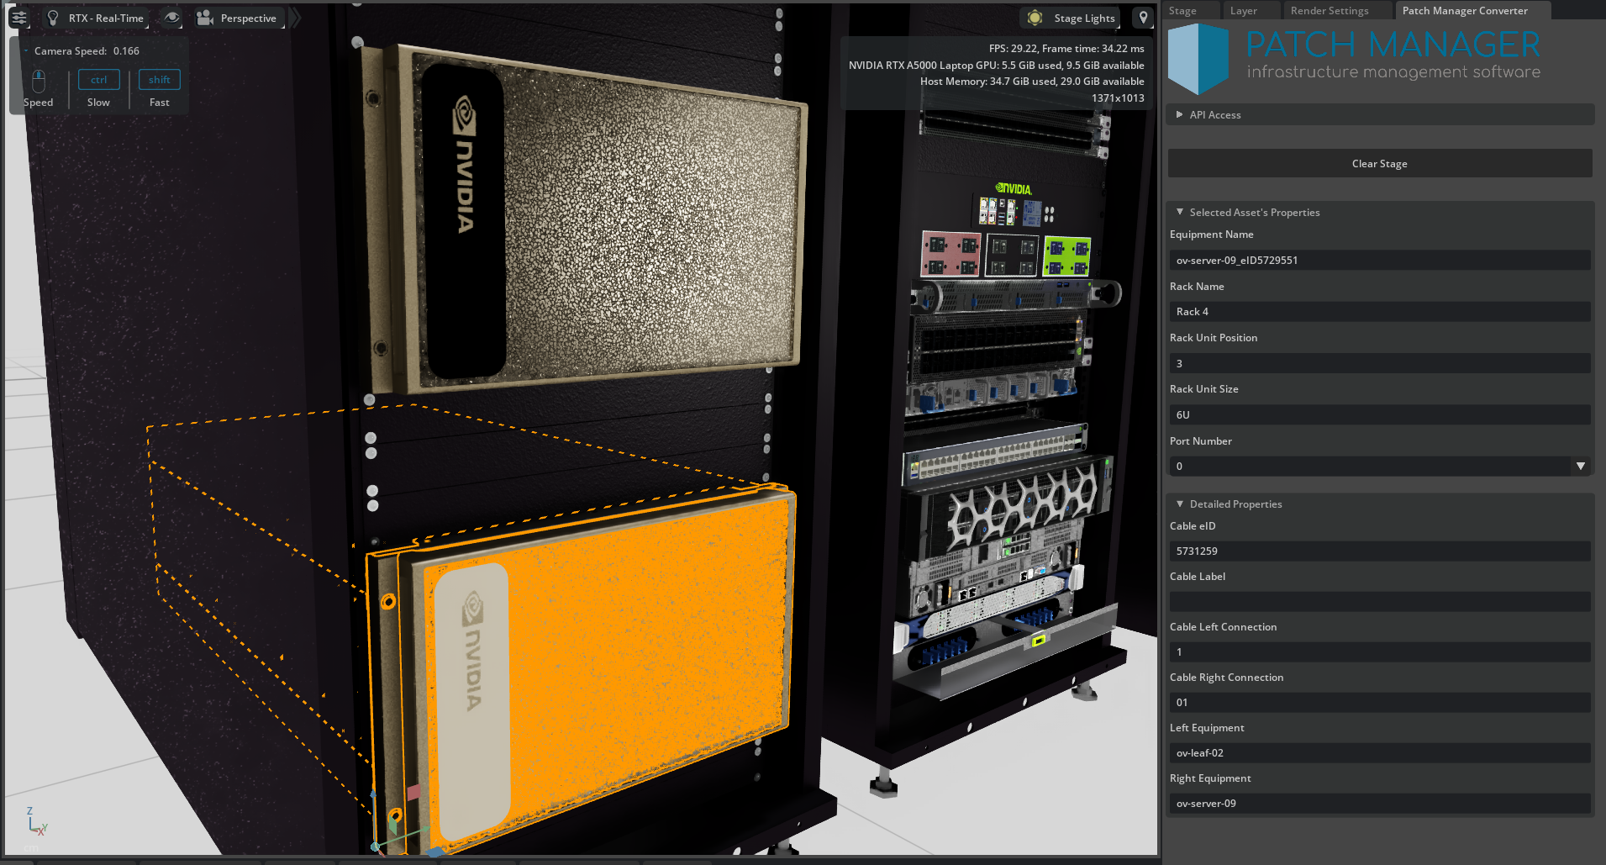
Task: Open Stage Lights menu
Action: coord(1084,18)
